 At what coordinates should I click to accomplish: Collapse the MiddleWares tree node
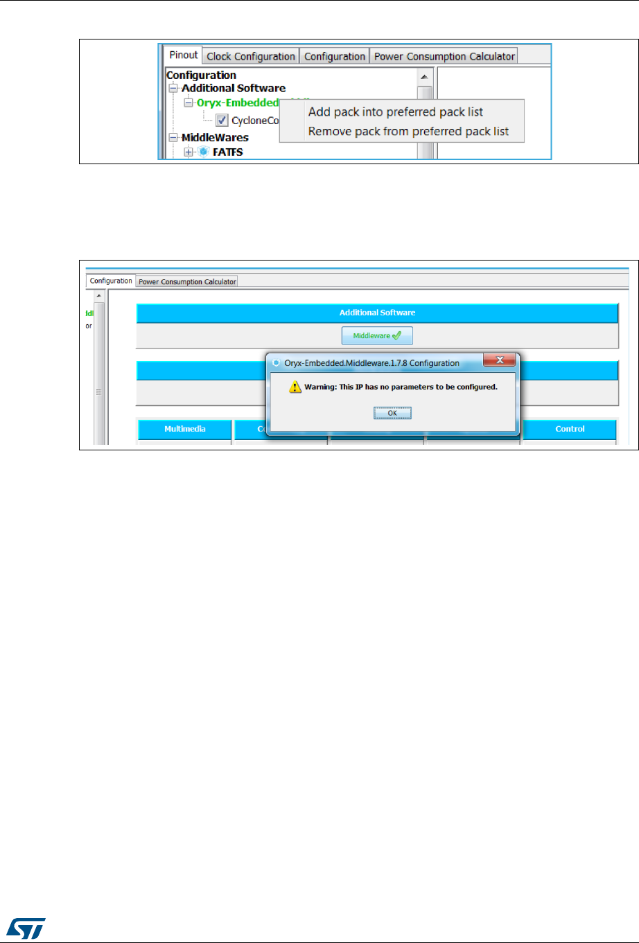point(173,138)
